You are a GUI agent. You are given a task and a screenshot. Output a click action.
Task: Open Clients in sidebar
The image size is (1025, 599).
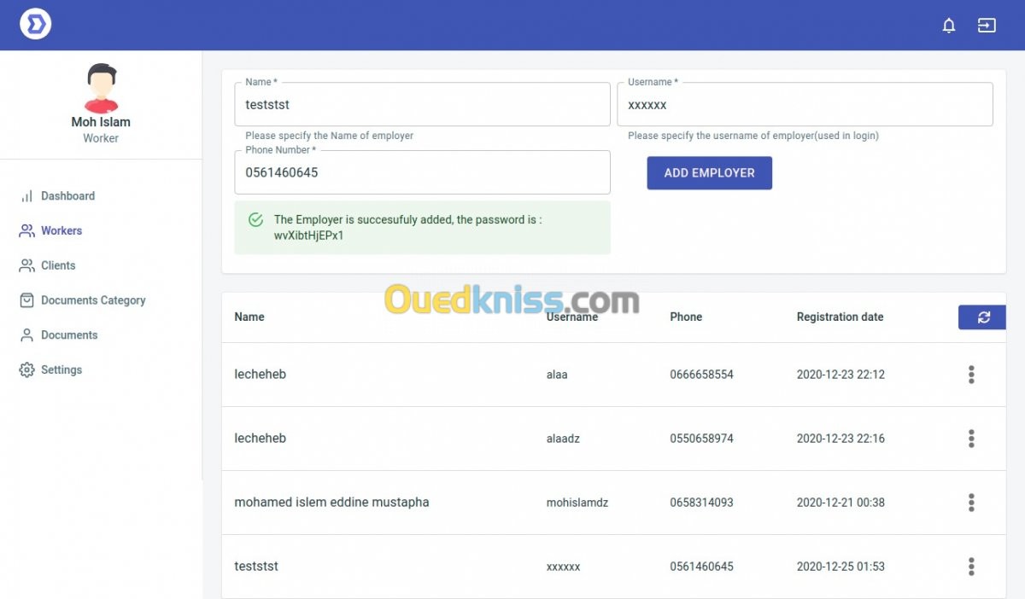(58, 266)
